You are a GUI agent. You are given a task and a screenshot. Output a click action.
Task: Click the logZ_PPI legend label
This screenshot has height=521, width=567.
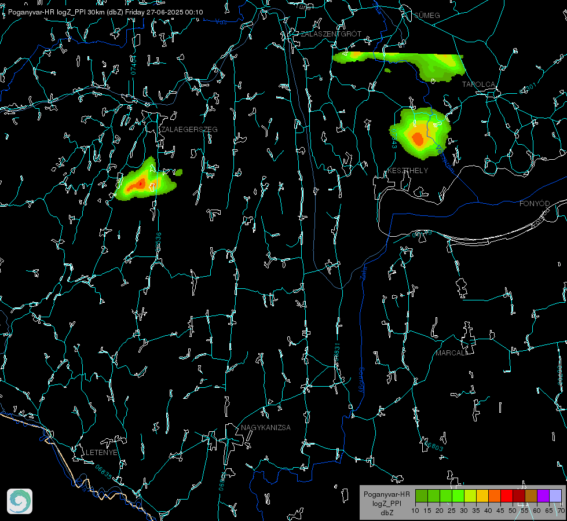point(387,504)
